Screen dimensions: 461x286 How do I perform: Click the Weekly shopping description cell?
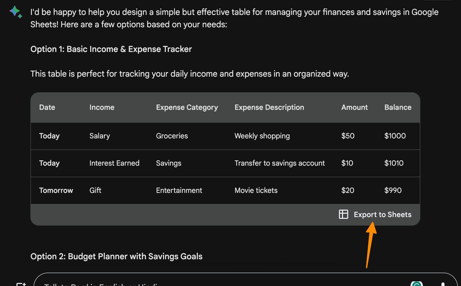coord(262,136)
